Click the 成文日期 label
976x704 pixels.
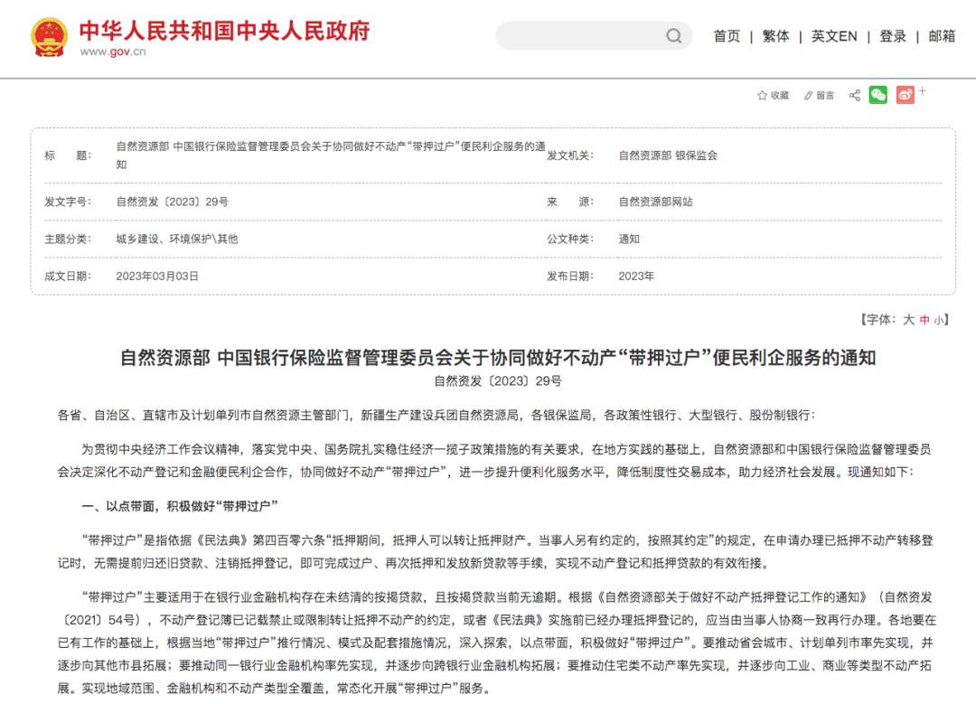pos(68,277)
